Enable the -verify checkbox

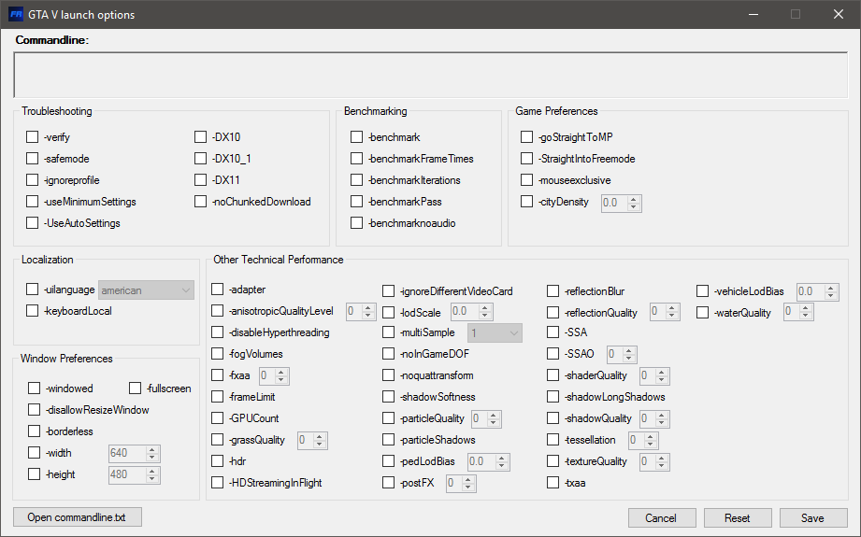click(33, 137)
